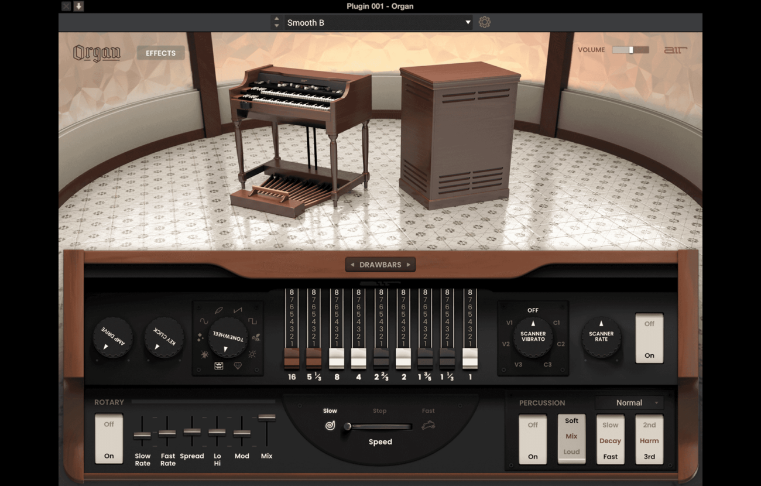The height and width of the screenshot is (486, 761).
Task: Click the rabbit fast speed icon
Action: click(429, 426)
